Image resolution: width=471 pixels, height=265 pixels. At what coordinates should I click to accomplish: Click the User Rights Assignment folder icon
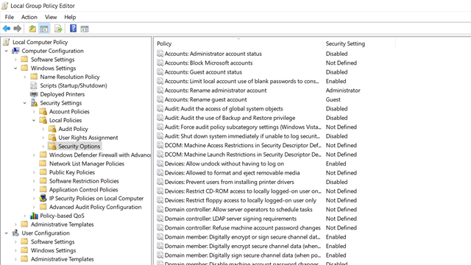(x=52, y=138)
